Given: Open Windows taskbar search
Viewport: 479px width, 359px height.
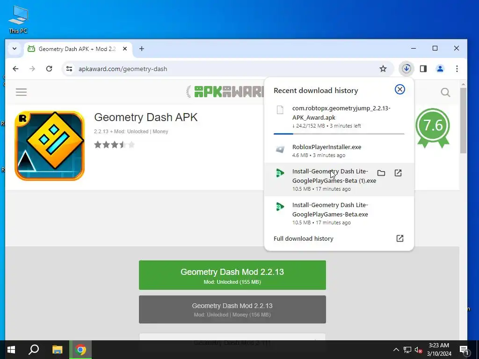Looking at the screenshot, I should [x=34, y=350].
